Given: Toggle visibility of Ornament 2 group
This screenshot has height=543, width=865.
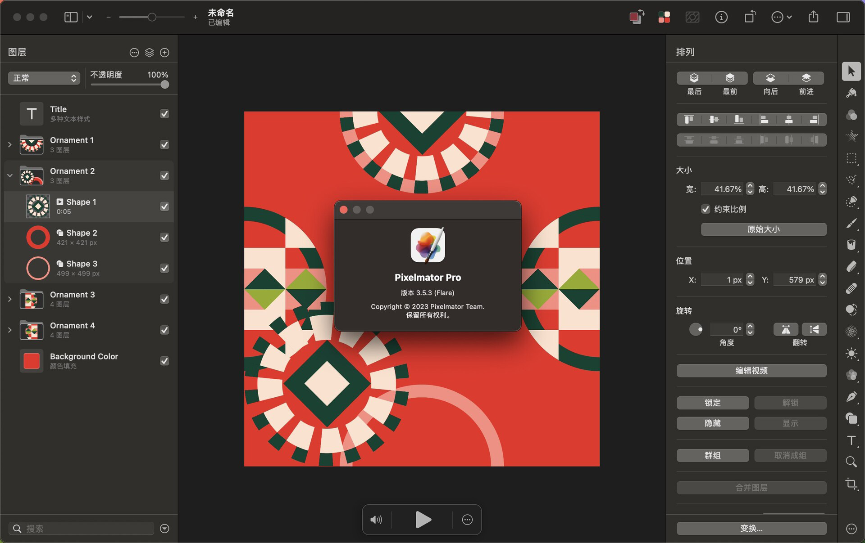Looking at the screenshot, I should tap(164, 175).
